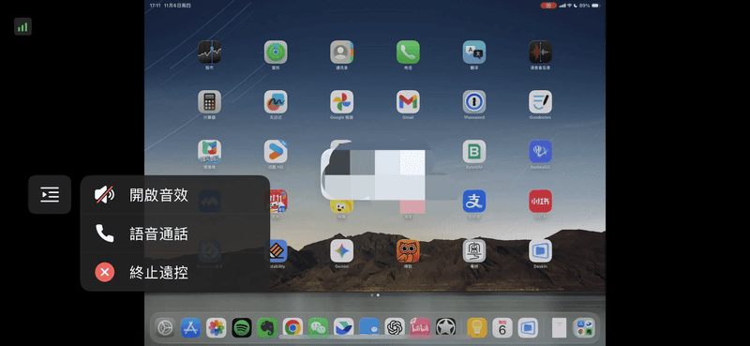Open the Gemini app
Image resolution: width=750 pixels, height=346 pixels.
341,251
